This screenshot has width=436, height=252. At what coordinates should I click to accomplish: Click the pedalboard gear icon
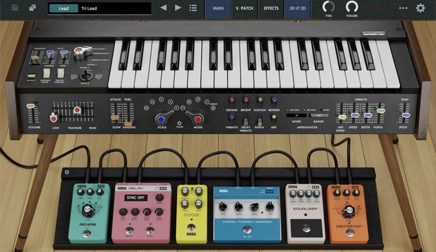pos(67,172)
